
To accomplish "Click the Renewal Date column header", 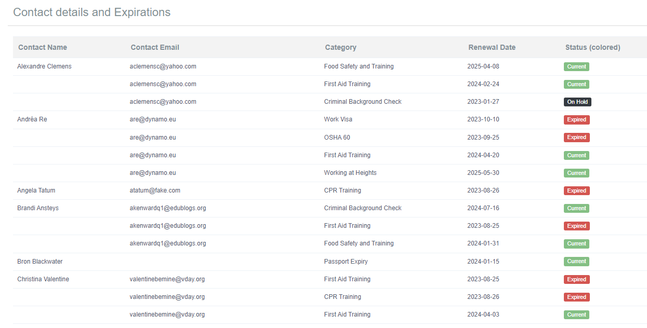I will (492, 47).
